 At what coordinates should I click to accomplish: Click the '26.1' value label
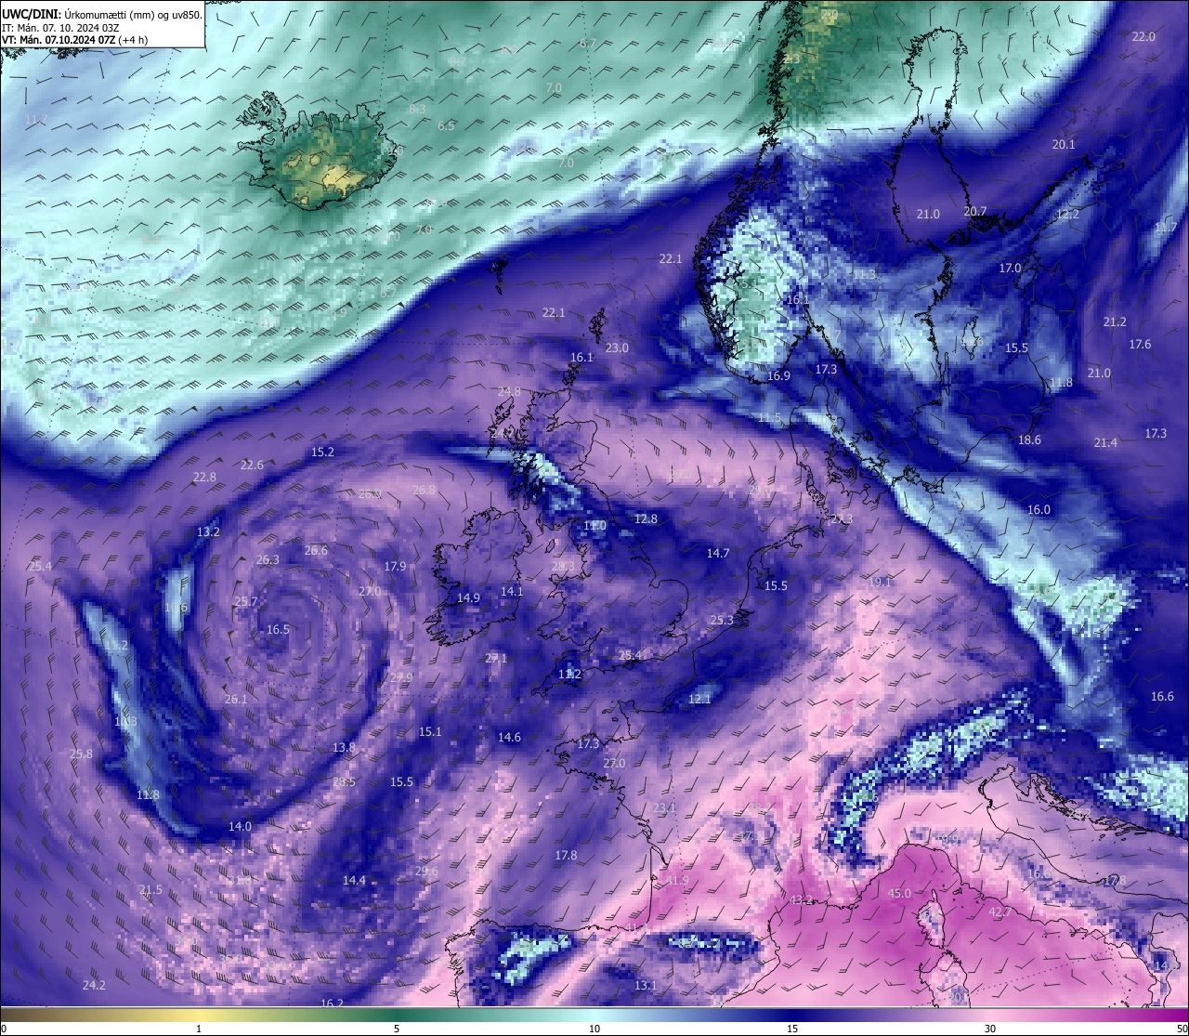click(236, 699)
